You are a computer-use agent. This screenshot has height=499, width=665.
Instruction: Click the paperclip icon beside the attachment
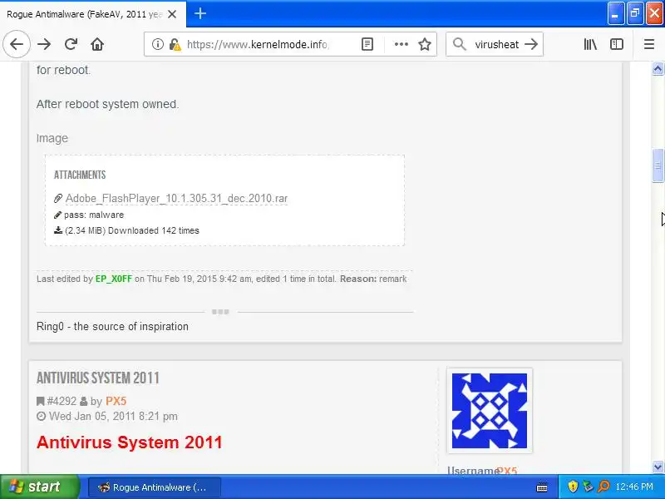pos(58,198)
